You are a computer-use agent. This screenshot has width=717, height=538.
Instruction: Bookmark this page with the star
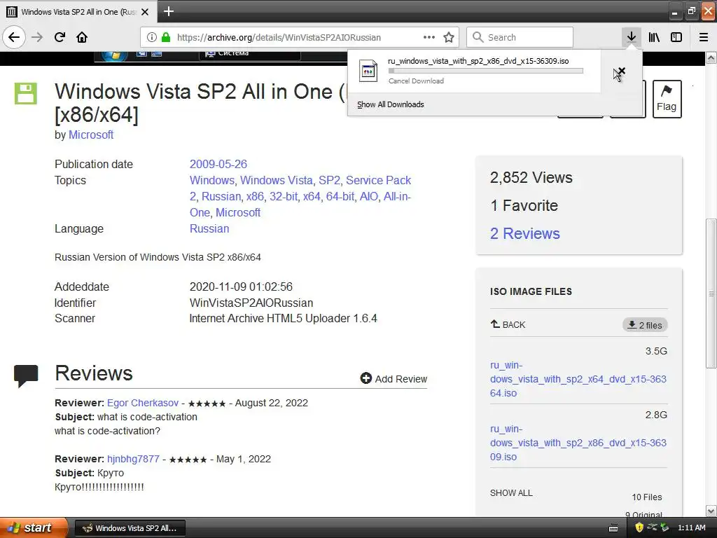[449, 37]
